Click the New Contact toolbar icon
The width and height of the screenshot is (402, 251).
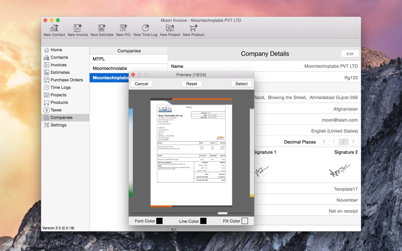54,28
